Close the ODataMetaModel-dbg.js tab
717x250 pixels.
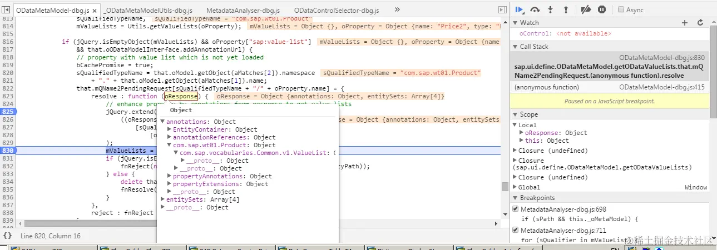(93, 11)
